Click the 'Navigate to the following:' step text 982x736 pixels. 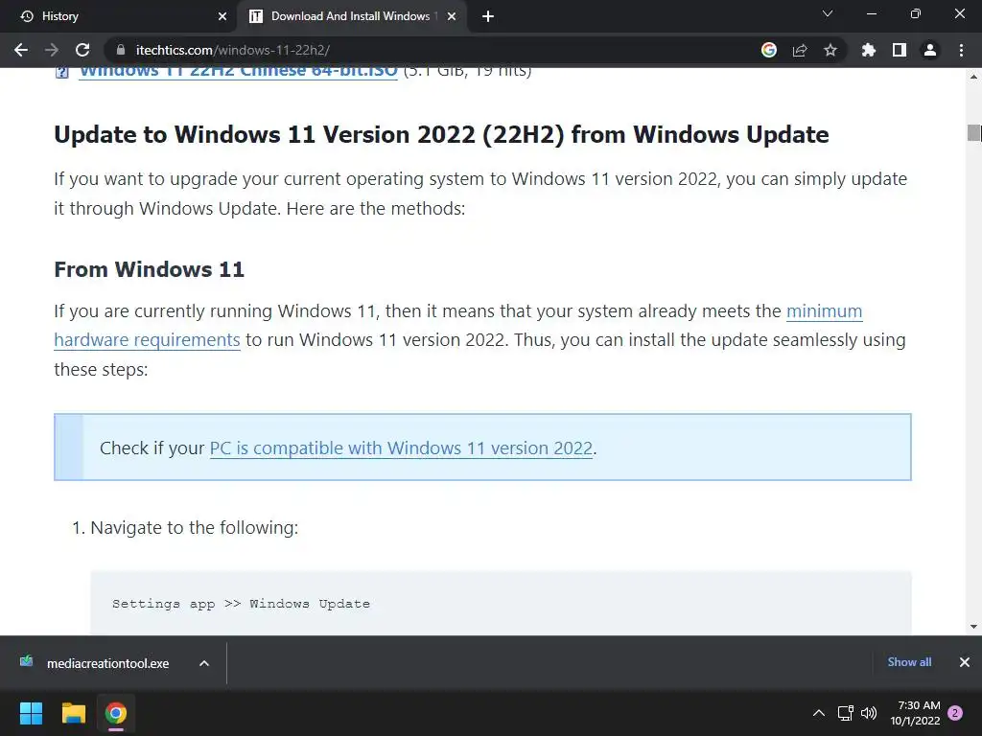coord(194,528)
